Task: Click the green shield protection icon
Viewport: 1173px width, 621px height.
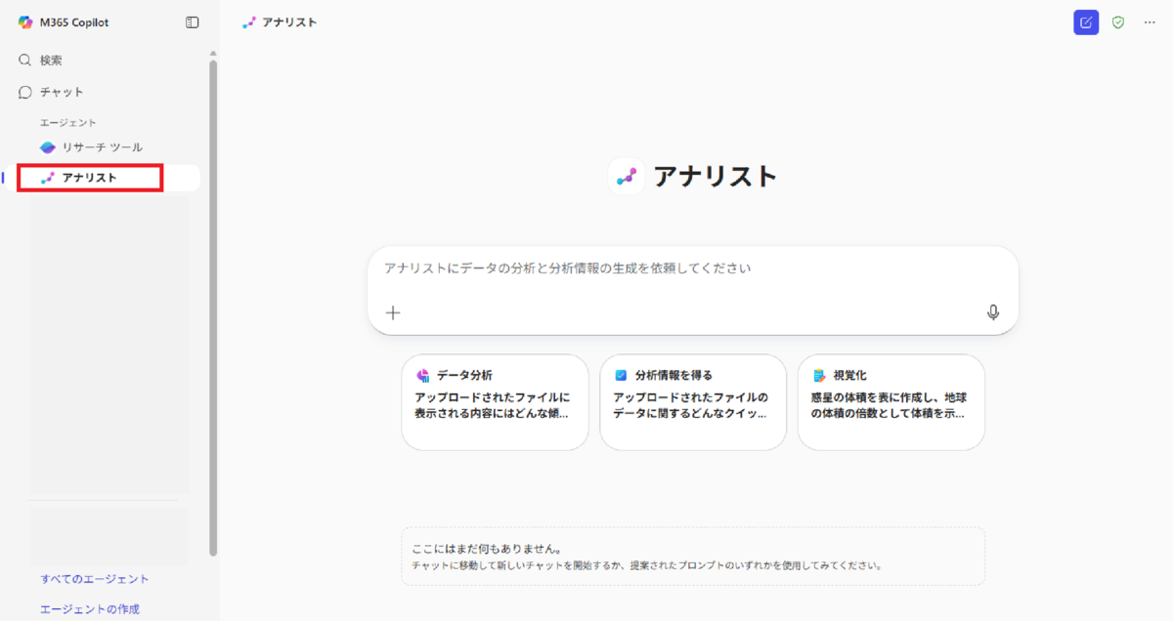Action: coord(1118,22)
